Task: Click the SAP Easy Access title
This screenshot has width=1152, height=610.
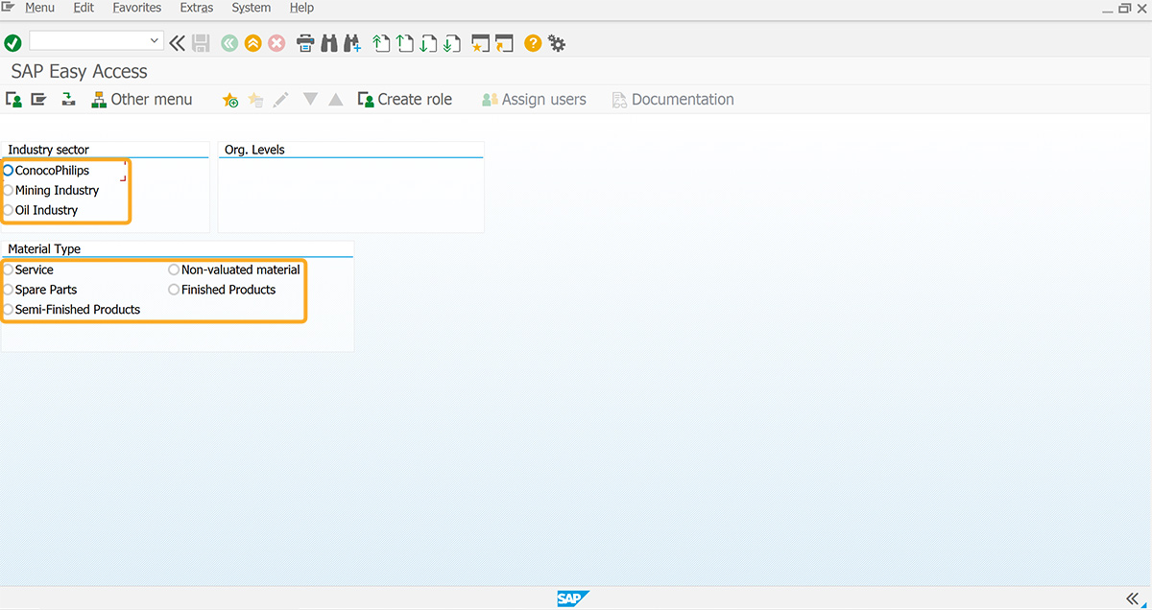Action: coord(80,71)
